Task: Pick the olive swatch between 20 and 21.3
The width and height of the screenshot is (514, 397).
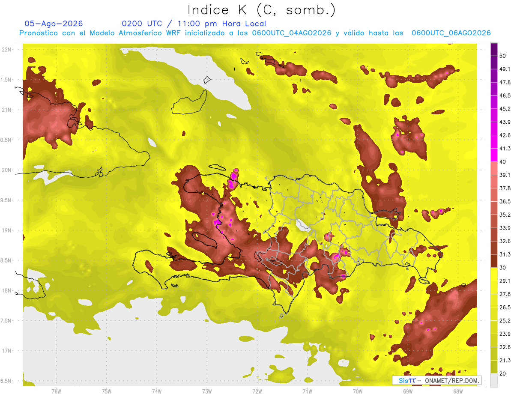Action: (x=494, y=367)
